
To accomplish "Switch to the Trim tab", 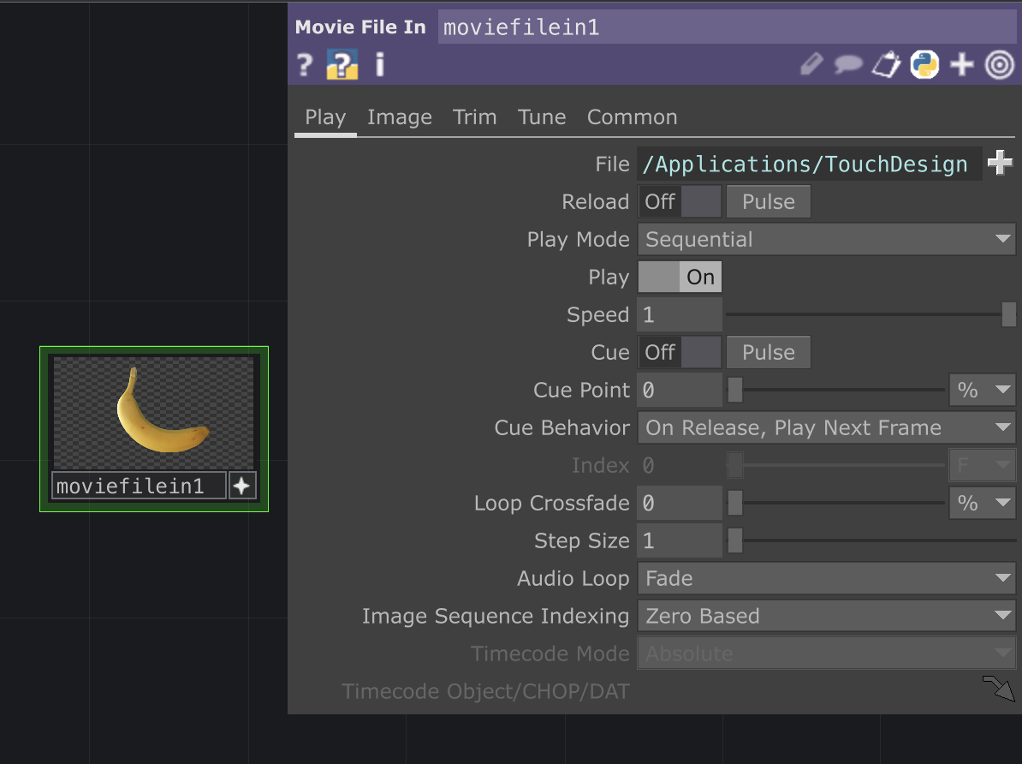I will pos(474,117).
